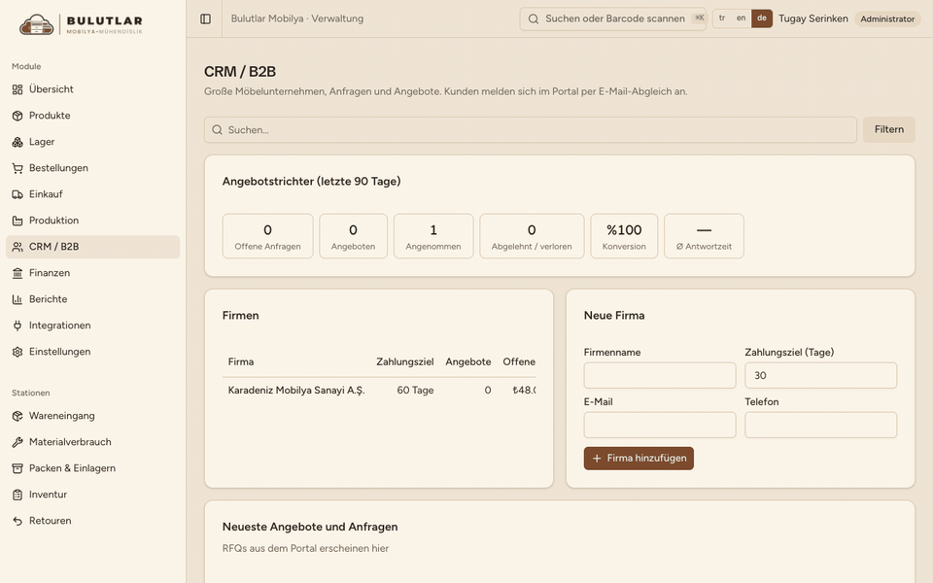
Task: Click the Zahlungsziel (Tage) field
Action: click(820, 375)
